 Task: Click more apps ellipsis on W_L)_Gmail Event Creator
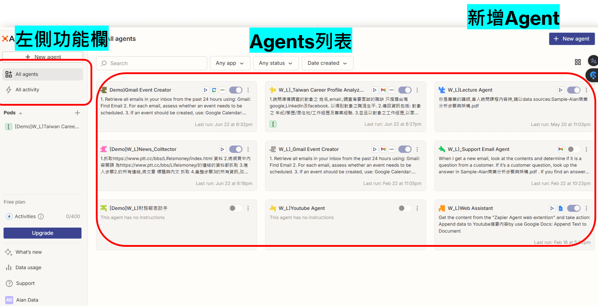(392, 149)
